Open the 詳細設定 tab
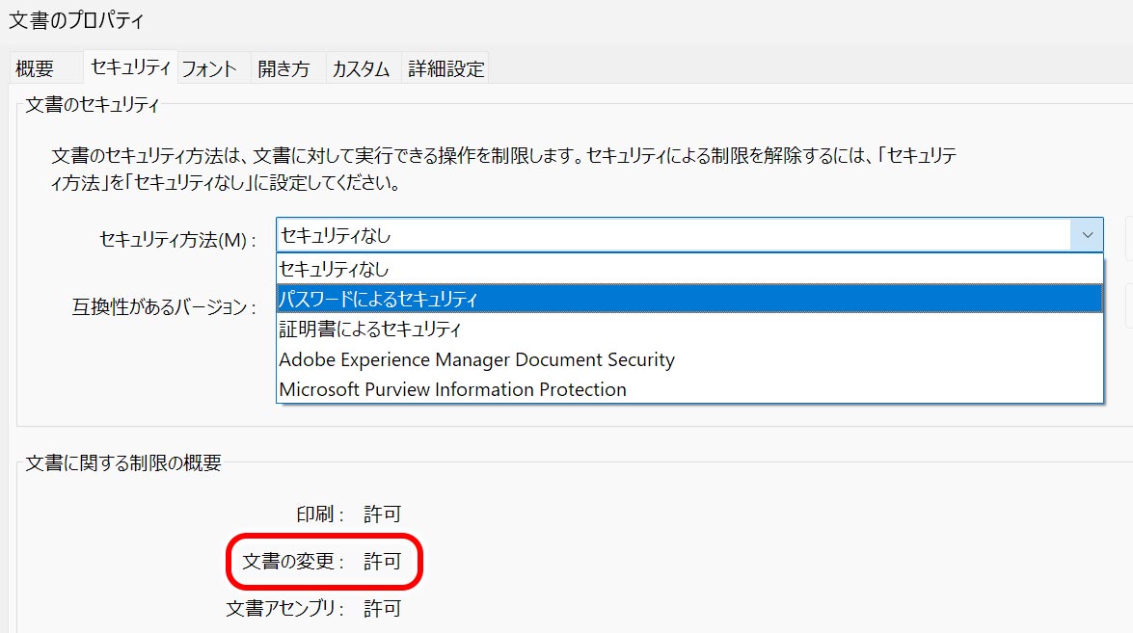This screenshot has width=1133, height=633. 445,67
